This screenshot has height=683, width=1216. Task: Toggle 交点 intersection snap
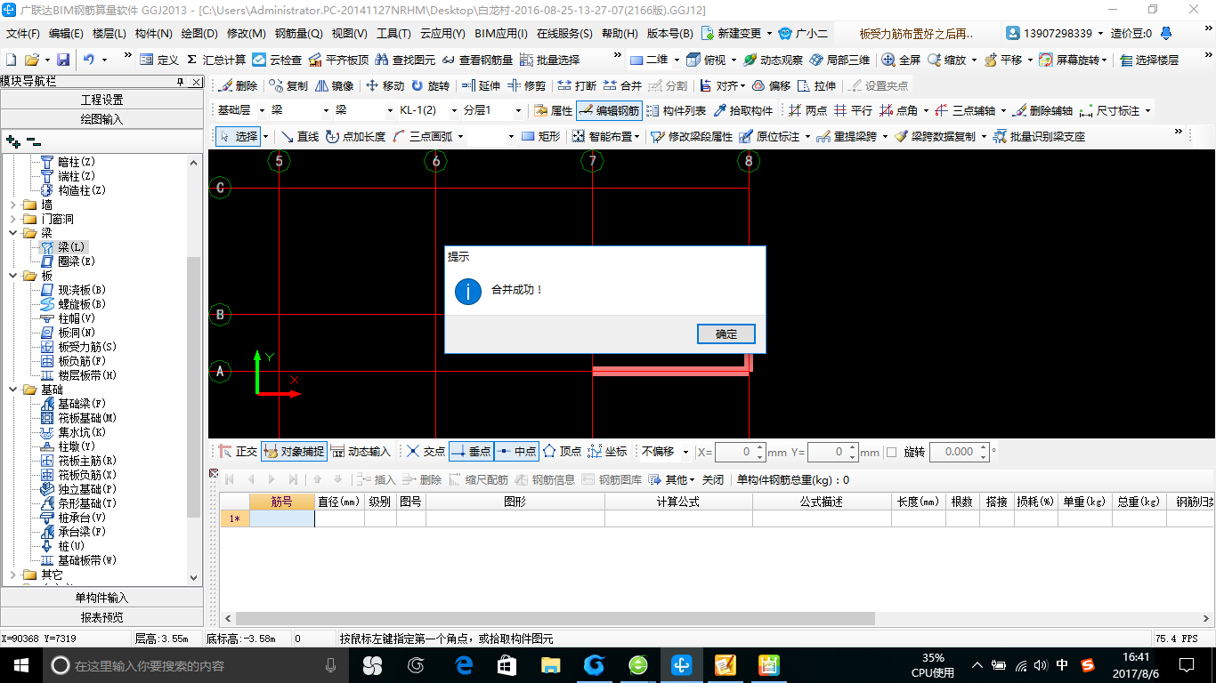coord(426,451)
